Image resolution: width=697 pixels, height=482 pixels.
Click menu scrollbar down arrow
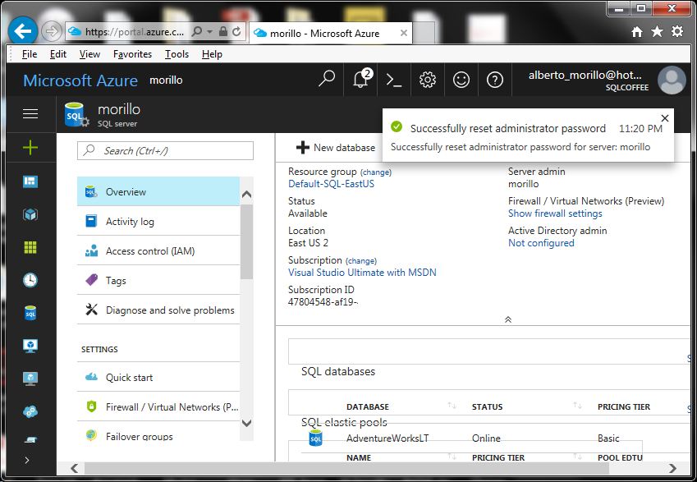[247, 423]
